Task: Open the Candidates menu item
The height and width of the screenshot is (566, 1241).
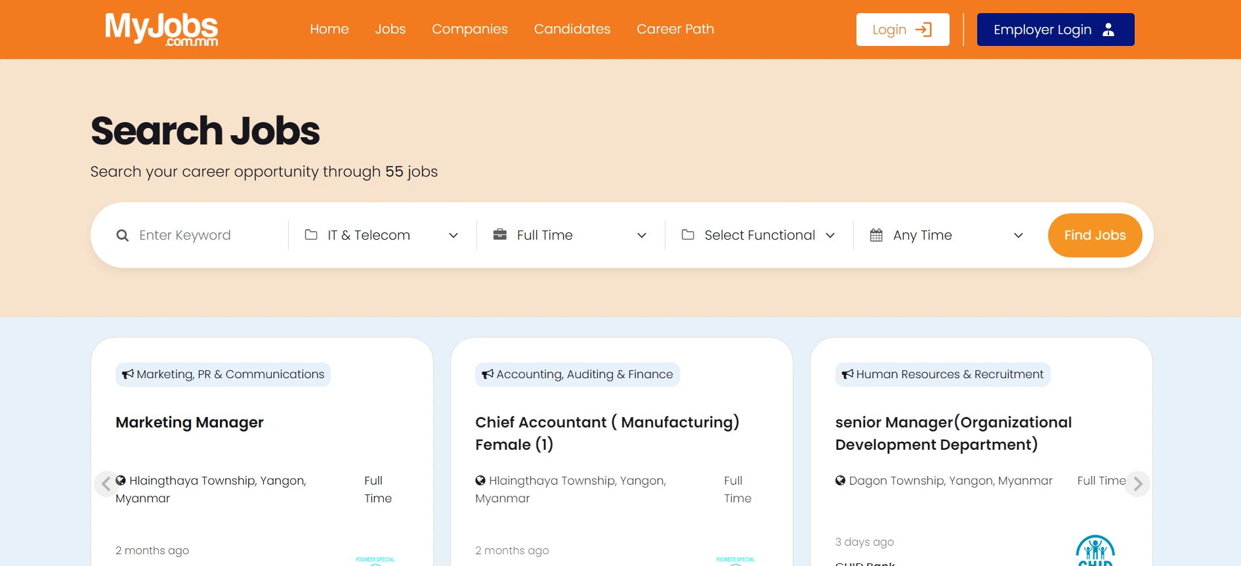Action: point(572,29)
